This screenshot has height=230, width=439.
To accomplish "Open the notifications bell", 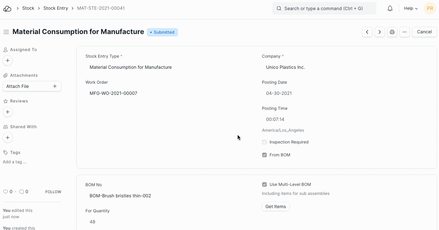I will 390,8.
